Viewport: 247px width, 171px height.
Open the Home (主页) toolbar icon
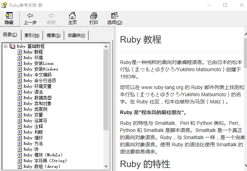tap(72, 16)
